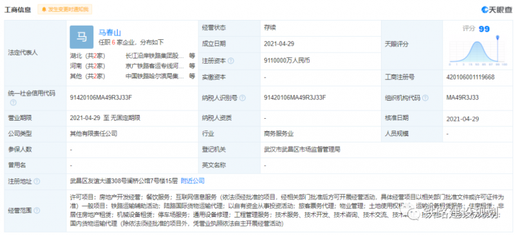Screen dimensions: 515x235
Task: Click the help icon beside 经营范围
Action: click(x=37, y=211)
